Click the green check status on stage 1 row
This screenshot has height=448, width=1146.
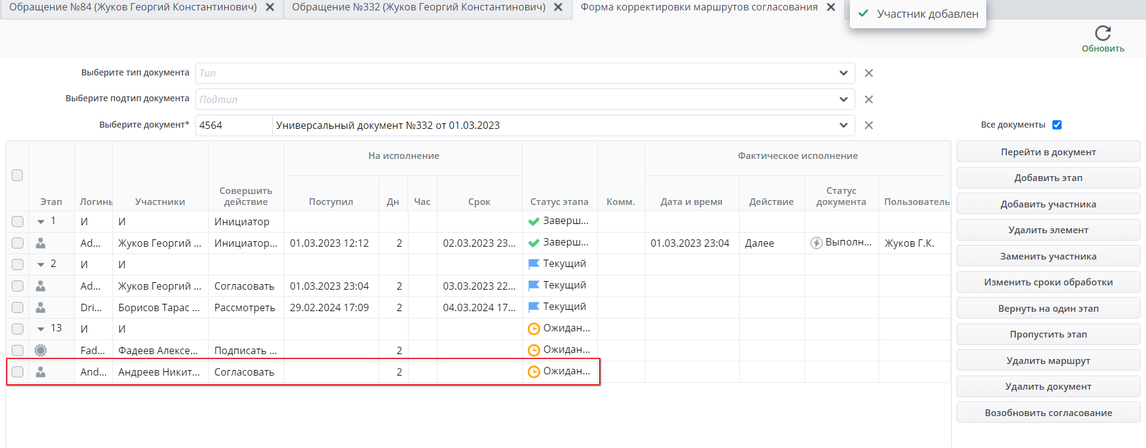(534, 222)
